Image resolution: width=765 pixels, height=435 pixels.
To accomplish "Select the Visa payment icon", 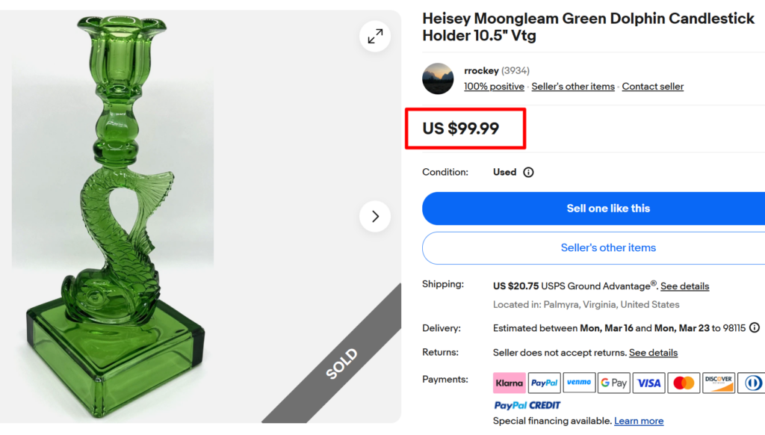I will tap(648, 383).
